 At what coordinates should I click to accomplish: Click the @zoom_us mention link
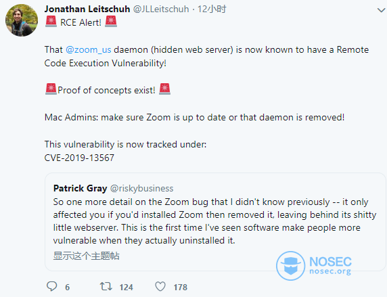coord(89,49)
